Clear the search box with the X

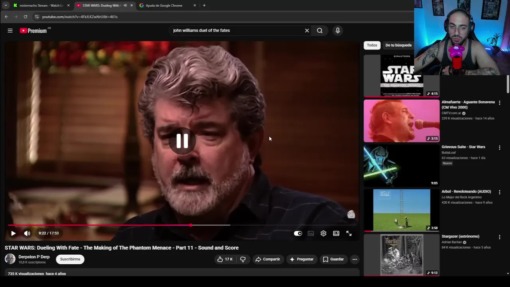click(307, 30)
